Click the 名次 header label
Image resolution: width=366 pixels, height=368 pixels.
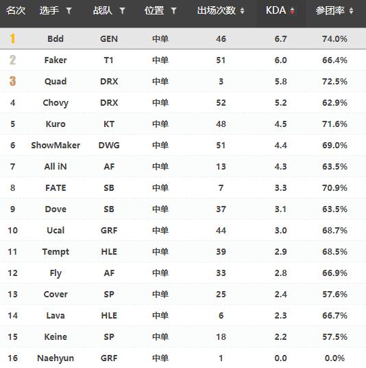[x=16, y=10]
